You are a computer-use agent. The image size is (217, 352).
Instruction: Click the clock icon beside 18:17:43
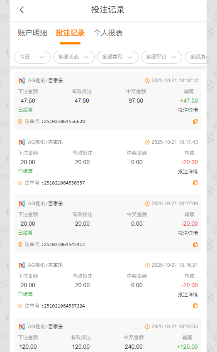click(x=147, y=142)
